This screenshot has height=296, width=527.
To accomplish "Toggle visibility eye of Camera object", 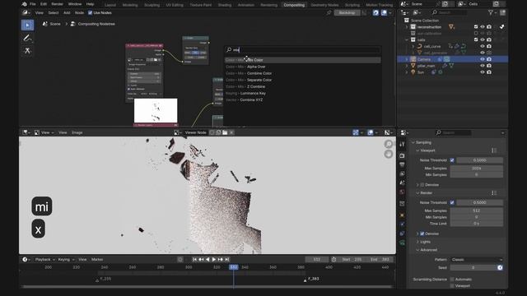I will click(483, 59).
